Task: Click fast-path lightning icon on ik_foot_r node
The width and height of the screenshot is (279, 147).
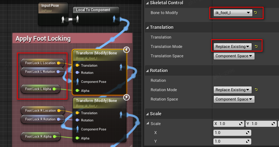Action: [x=127, y=97]
